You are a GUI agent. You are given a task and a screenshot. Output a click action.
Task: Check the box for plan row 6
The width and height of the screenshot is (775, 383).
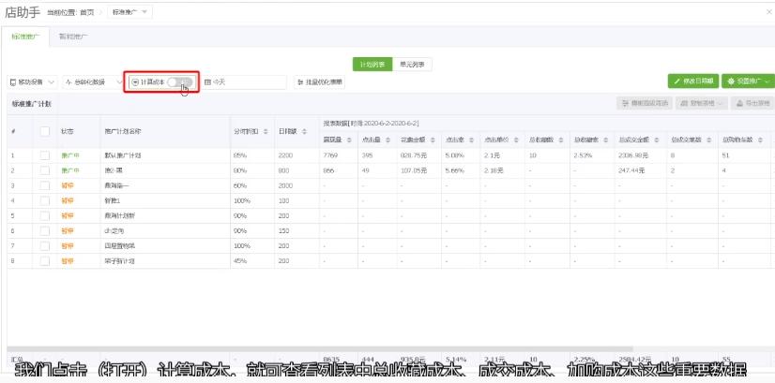click(45, 231)
